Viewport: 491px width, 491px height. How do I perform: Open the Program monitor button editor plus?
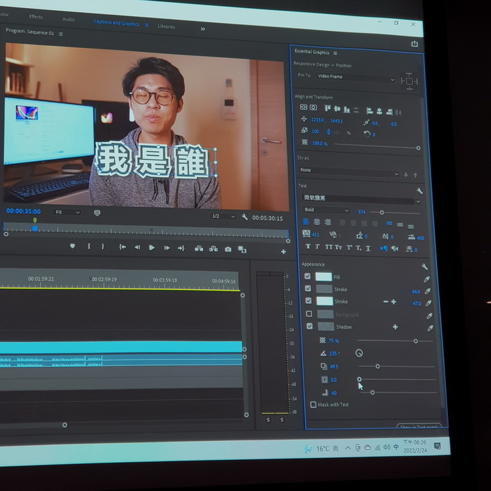(x=283, y=252)
